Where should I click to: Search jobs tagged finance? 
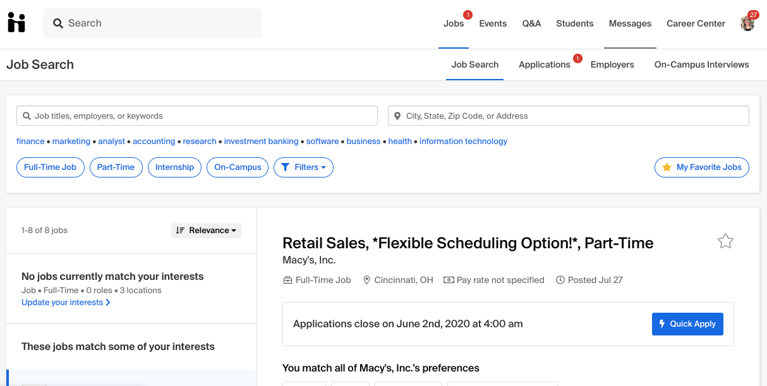pos(30,142)
